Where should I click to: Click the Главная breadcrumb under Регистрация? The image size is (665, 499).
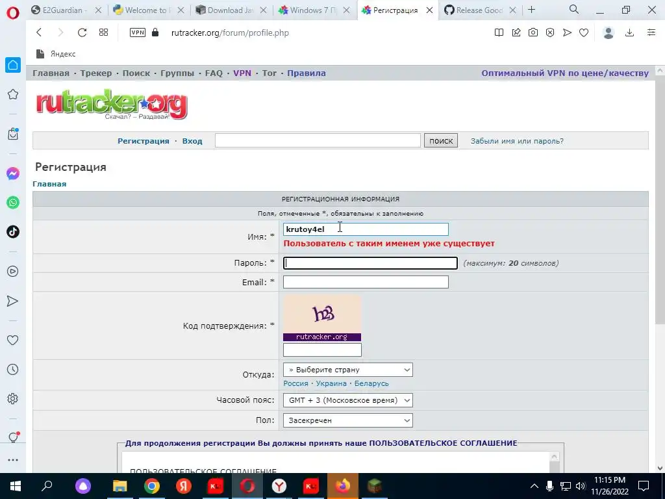click(x=49, y=184)
